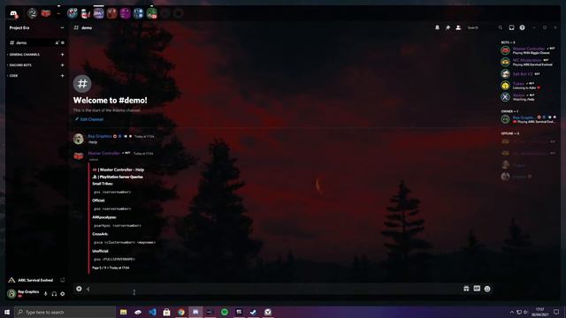Click Rep Graphics avatar in user panel
Image resolution: width=566 pixels, height=318 pixels.
click(11, 293)
